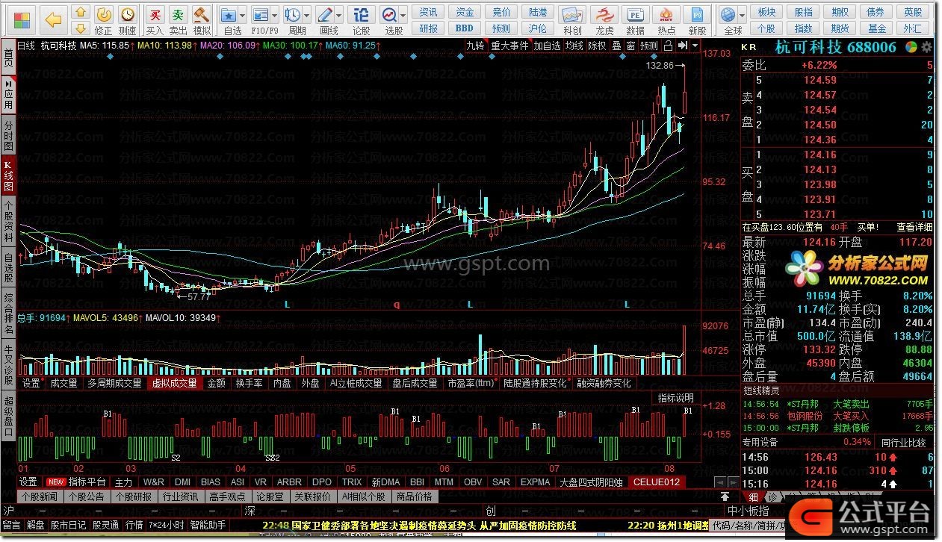Open the 资讯 news button
Image resolution: width=942 pixels, height=542 pixels.
[x=429, y=12]
